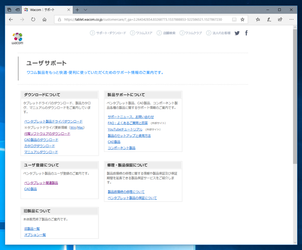Open カタログダウンロード link
Viewport: 302px width, 250px height.
pyautogui.click(x=39, y=146)
